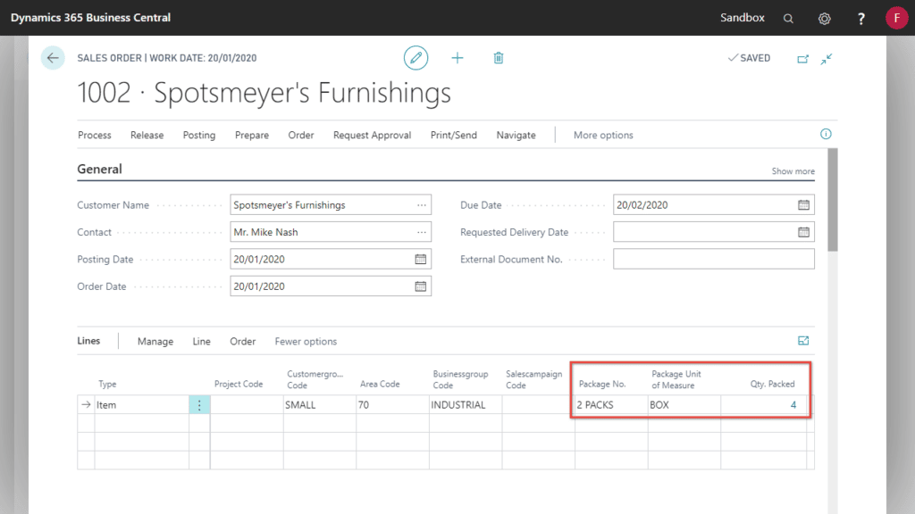Open the Posting menu
This screenshot has width=915, height=514.
click(x=198, y=135)
